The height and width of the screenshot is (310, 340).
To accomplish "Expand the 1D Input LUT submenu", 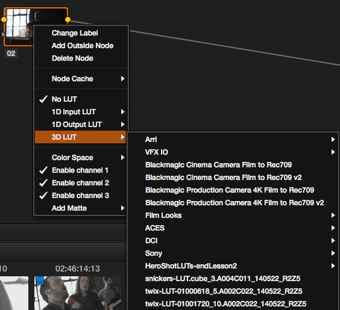I will pos(81,112).
